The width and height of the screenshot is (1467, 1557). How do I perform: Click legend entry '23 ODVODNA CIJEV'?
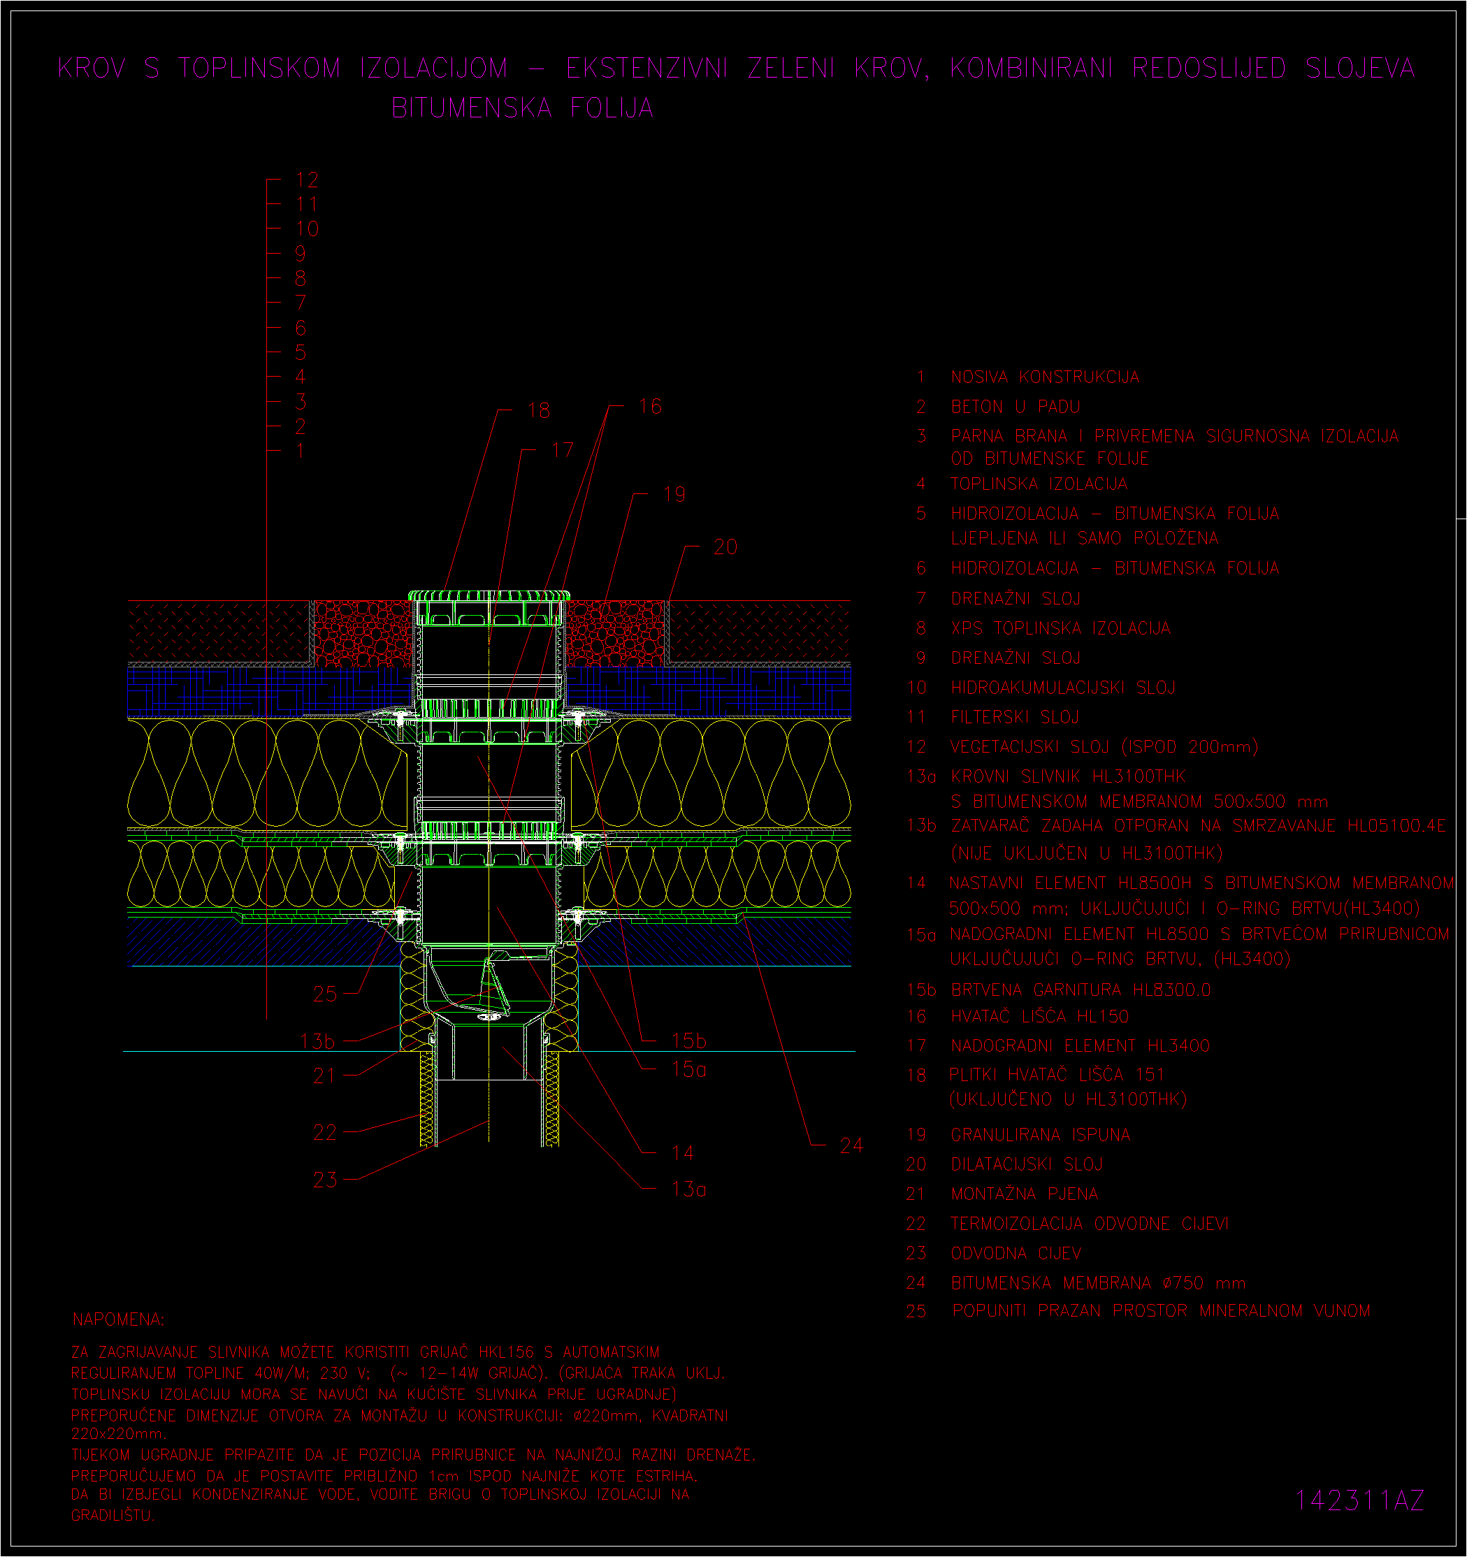click(994, 1254)
